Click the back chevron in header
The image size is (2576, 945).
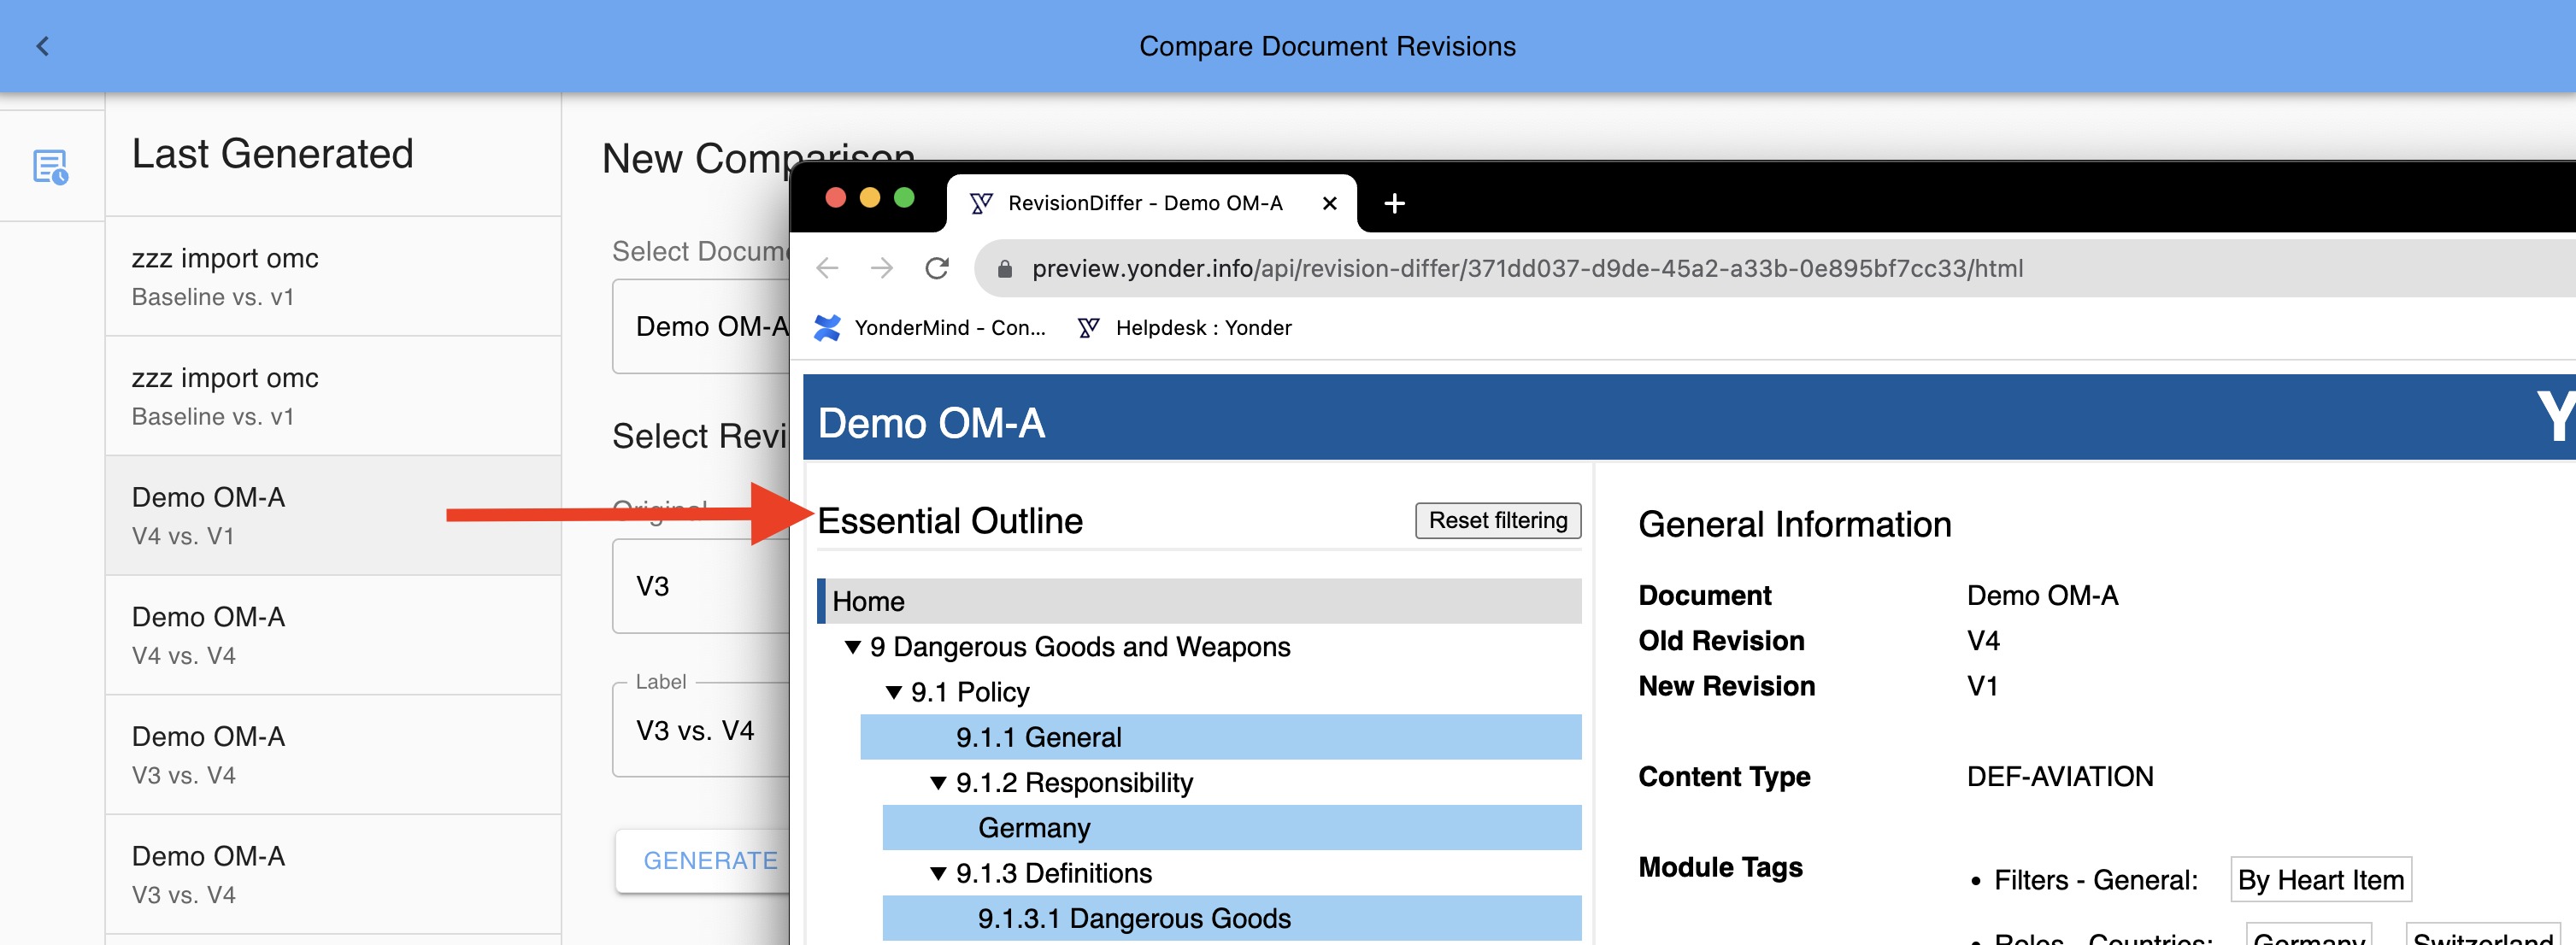click(42, 46)
